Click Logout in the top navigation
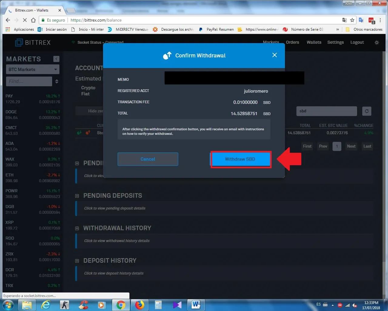Image resolution: width=388 pixels, height=311 pixels. point(357,42)
